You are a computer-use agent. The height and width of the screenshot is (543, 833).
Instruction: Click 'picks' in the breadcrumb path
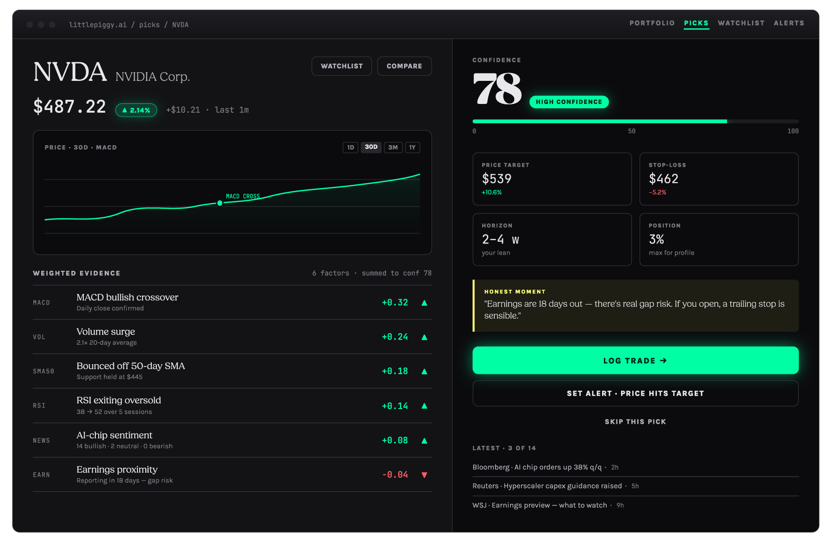149,25
